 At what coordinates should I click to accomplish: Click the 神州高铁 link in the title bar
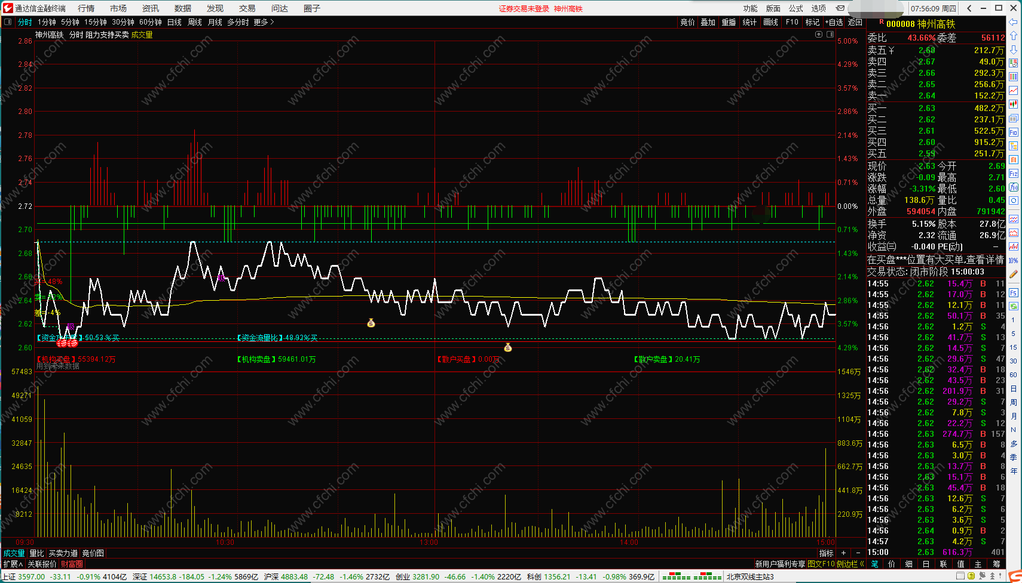pyautogui.click(x=568, y=8)
